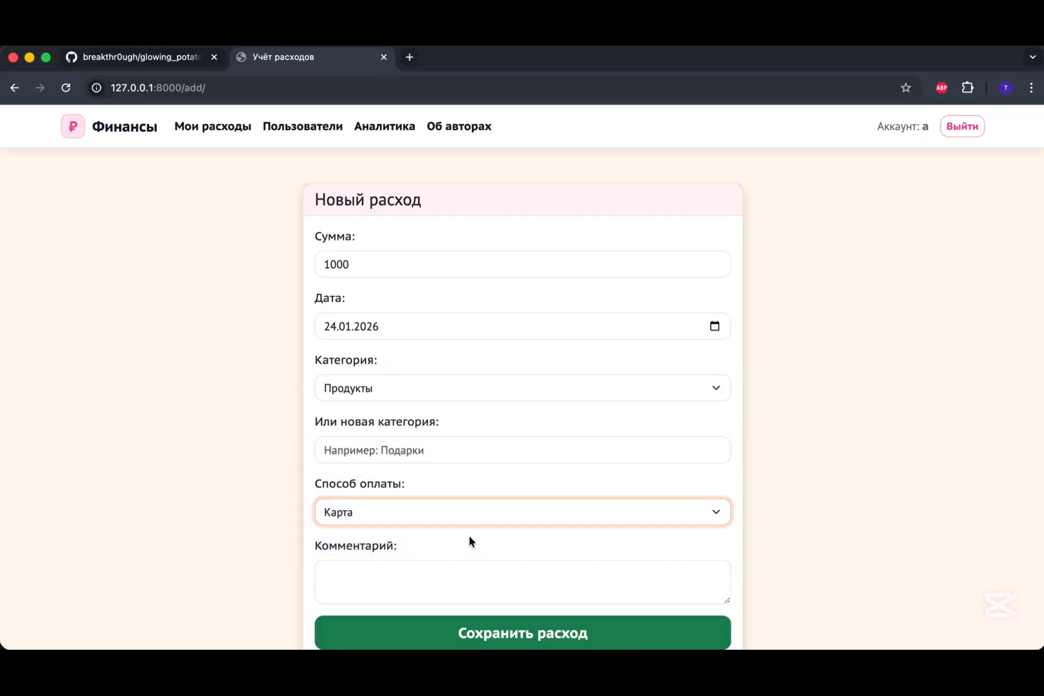Viewport: 1044px width, 696px height.
Task: Click the Сохранить расход button
Action: click(x=522, y=633)
